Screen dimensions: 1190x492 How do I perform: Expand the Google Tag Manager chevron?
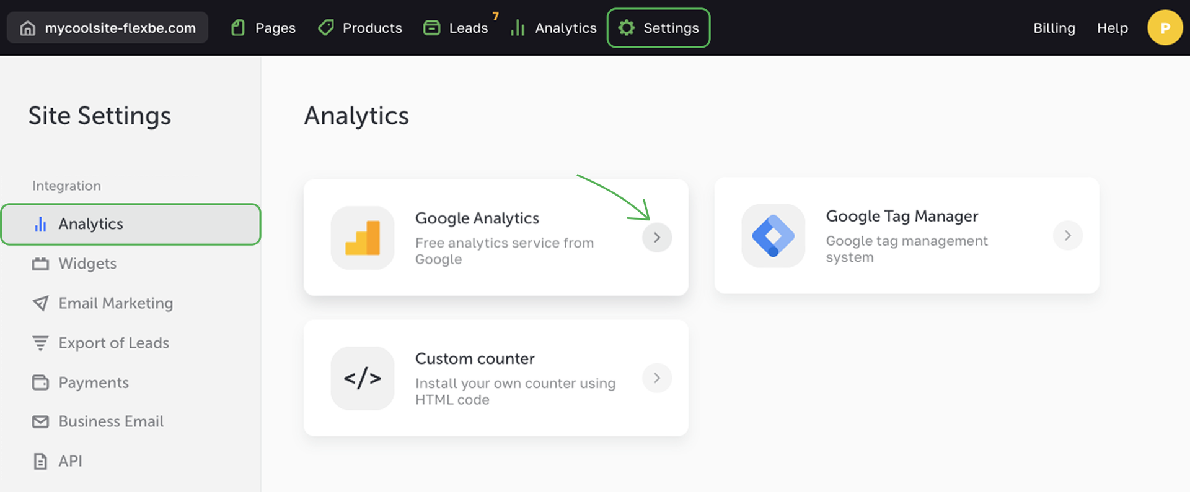tap(1067, 236)
